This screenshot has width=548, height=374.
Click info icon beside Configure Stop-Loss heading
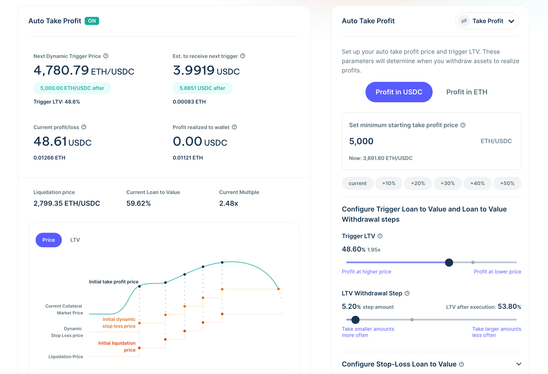(461, 364)
